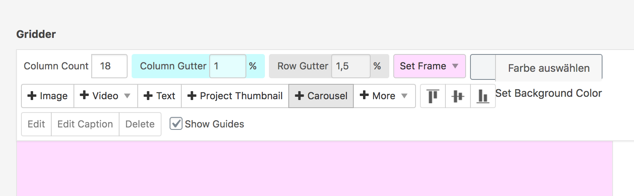Expand the More options menu
The height and width of the screenshot is (196, 634).
pos(384,96)
